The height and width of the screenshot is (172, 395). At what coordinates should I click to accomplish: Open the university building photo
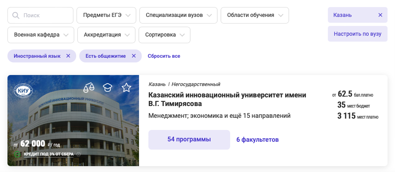click(x=73, y=121)
